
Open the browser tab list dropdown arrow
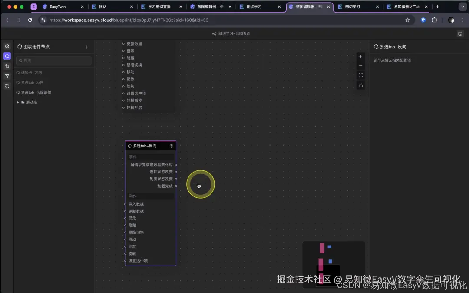click(x=462, y=7)
